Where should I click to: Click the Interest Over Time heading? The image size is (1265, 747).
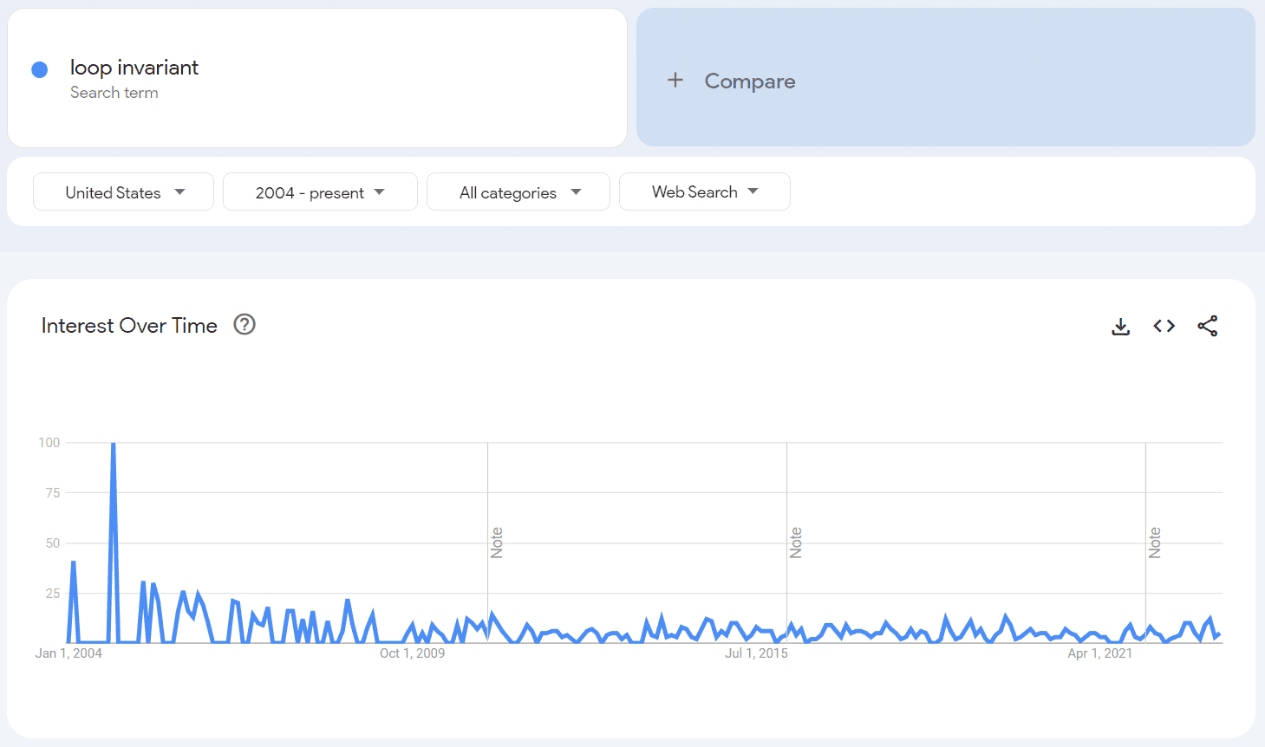click(x=129, y=325)
